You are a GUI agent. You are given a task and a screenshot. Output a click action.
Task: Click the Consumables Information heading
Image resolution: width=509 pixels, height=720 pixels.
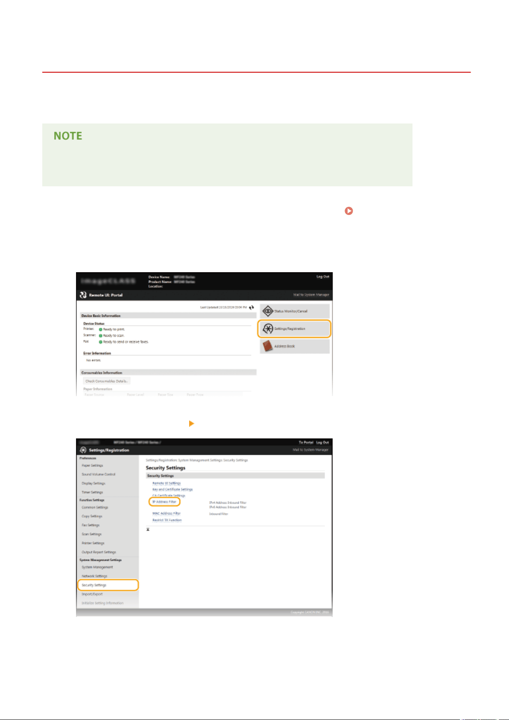coord(102,373)
